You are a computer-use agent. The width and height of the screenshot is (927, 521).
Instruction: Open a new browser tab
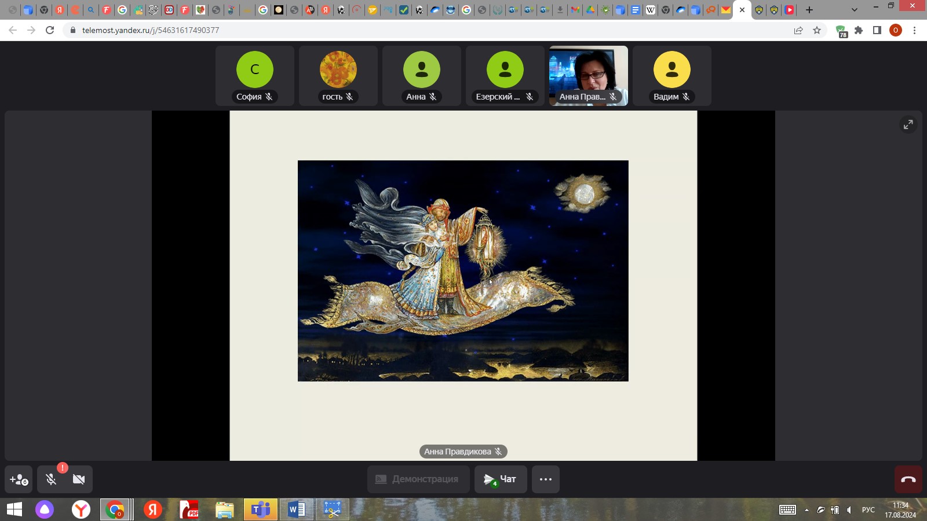809,10
